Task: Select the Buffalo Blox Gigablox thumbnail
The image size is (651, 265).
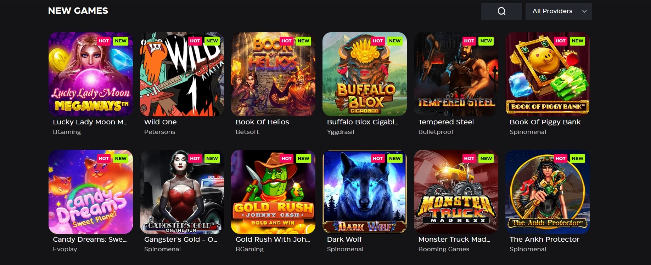Action: tap(365, 74)
